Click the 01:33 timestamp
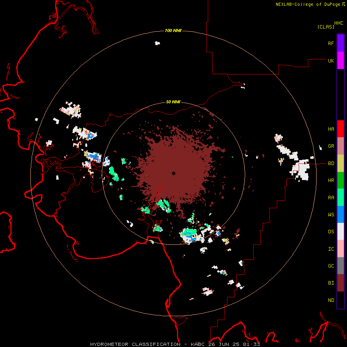Image resolution: width=347 pixels, height=347 pixels. (x=252, y=344)
